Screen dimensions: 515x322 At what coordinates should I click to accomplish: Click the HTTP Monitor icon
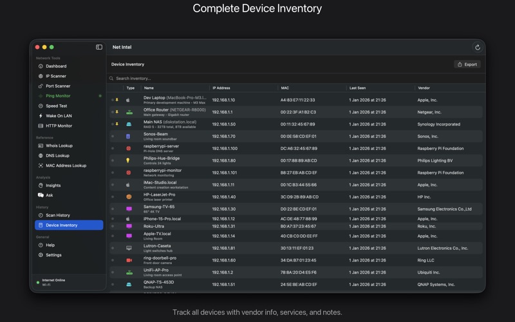tap(41, 126)
